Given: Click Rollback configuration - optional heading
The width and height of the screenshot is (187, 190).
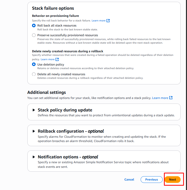Looking at the screenshot, I should coord(71,131).
